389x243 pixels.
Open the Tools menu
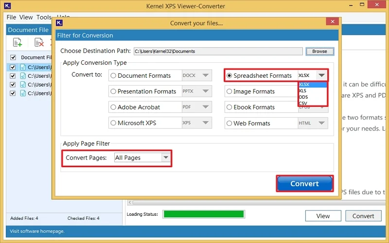(44, 17)
